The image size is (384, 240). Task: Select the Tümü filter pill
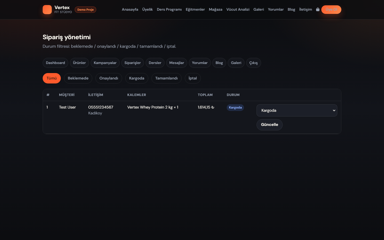point(52,78)
